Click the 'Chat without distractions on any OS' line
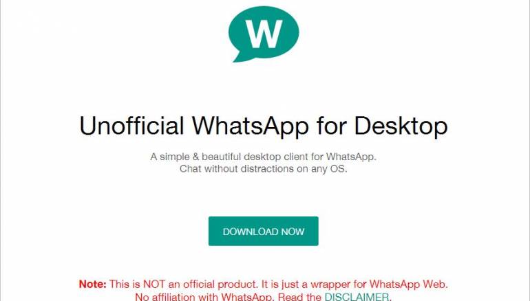Screen dimensions: 530x301 tap(264, 168)
